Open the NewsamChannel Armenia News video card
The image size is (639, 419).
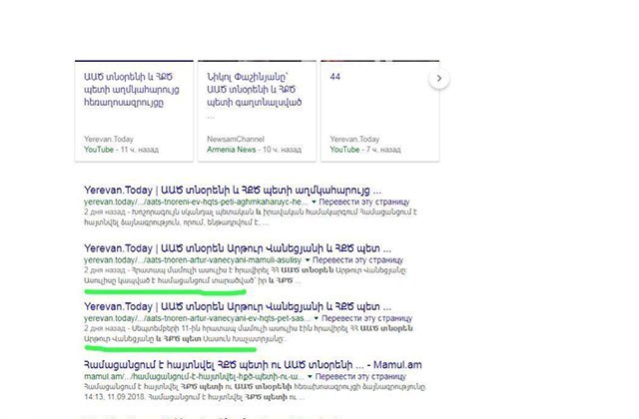256,90
